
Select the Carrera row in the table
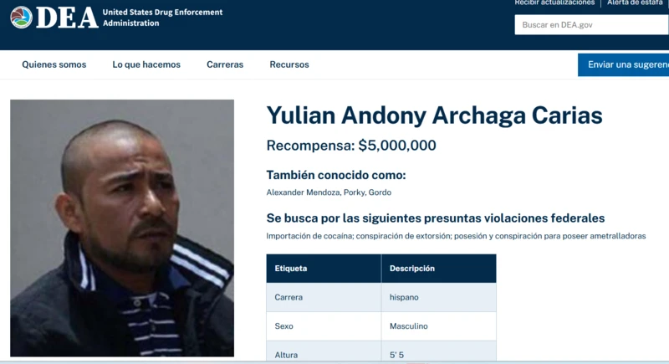381,297
